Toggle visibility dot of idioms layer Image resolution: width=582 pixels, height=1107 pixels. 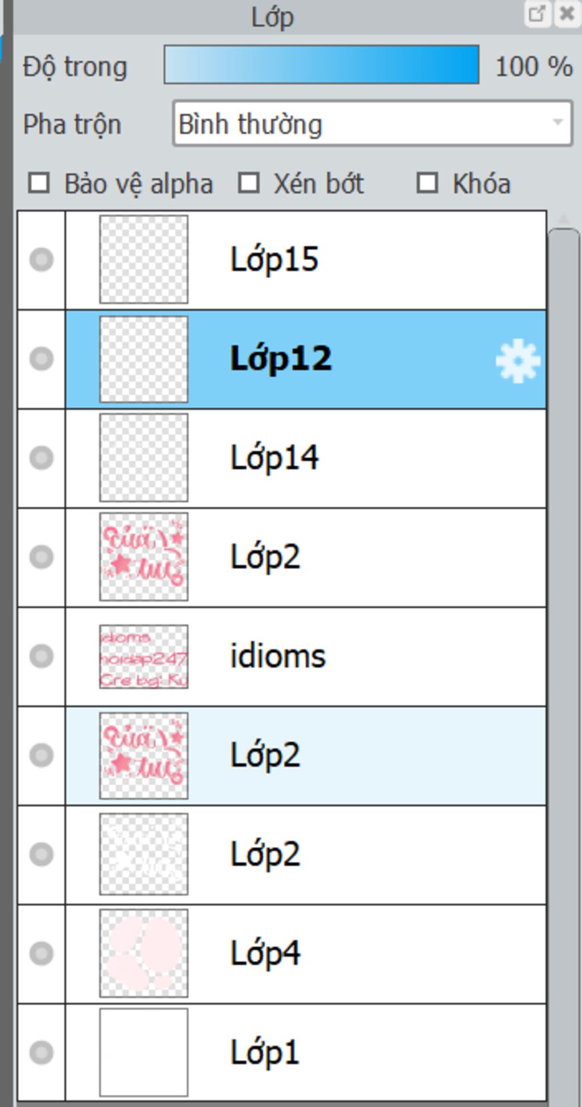point(41,656)
